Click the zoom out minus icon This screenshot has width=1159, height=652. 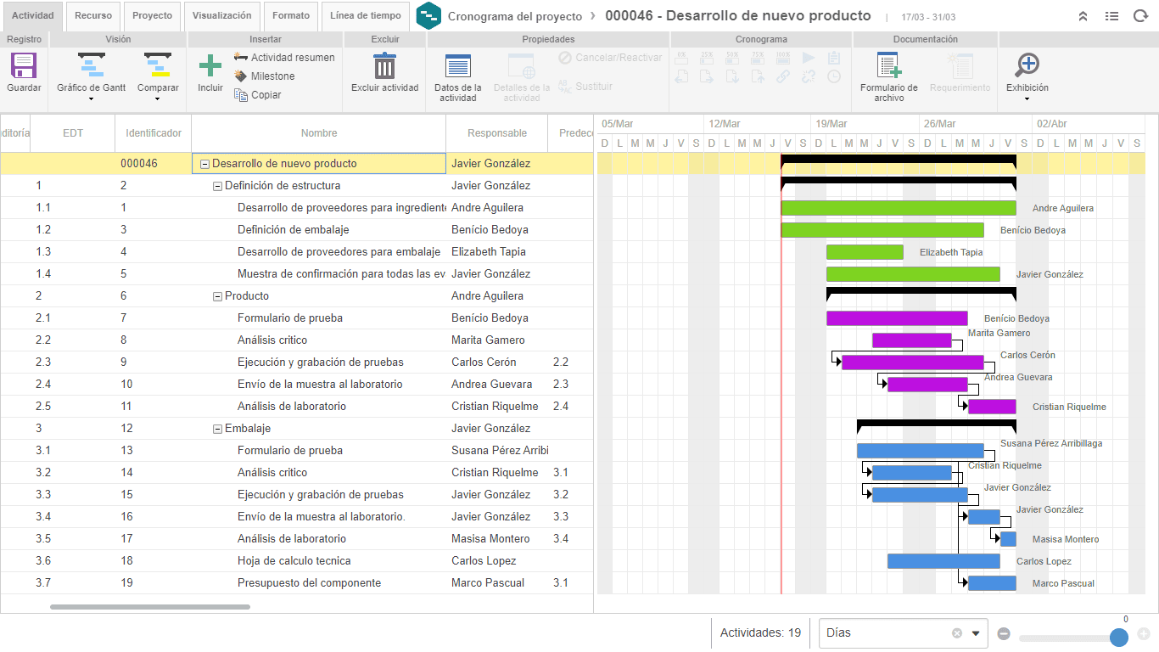1004,632
